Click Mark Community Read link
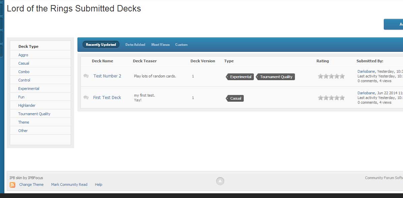This screenshot has height=198, width=403. click(x=69, y=185)
